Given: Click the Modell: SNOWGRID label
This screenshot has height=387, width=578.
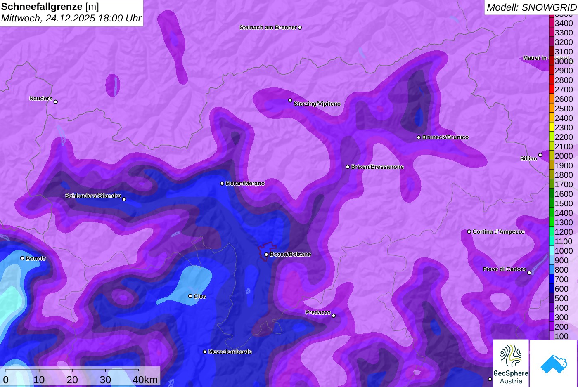Looking at the screenshot, I should (x=531, y=7).
